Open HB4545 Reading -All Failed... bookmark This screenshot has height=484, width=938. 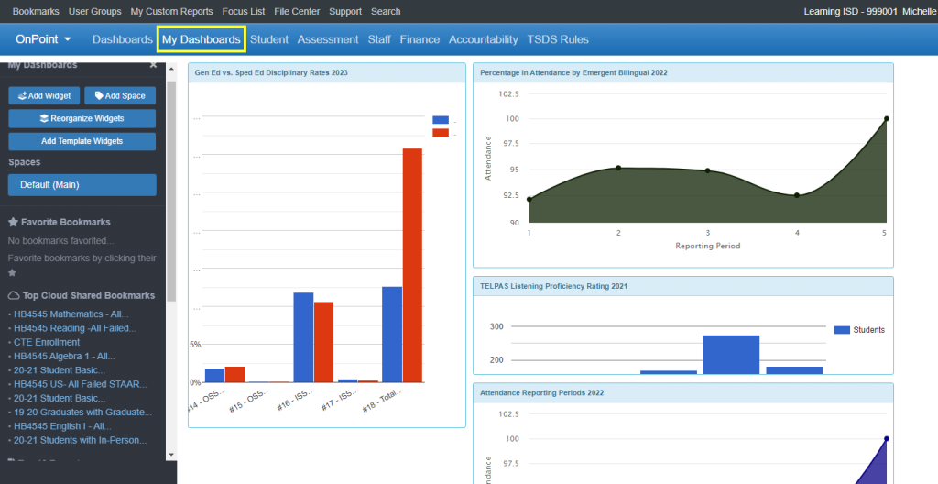click(75, 328)
